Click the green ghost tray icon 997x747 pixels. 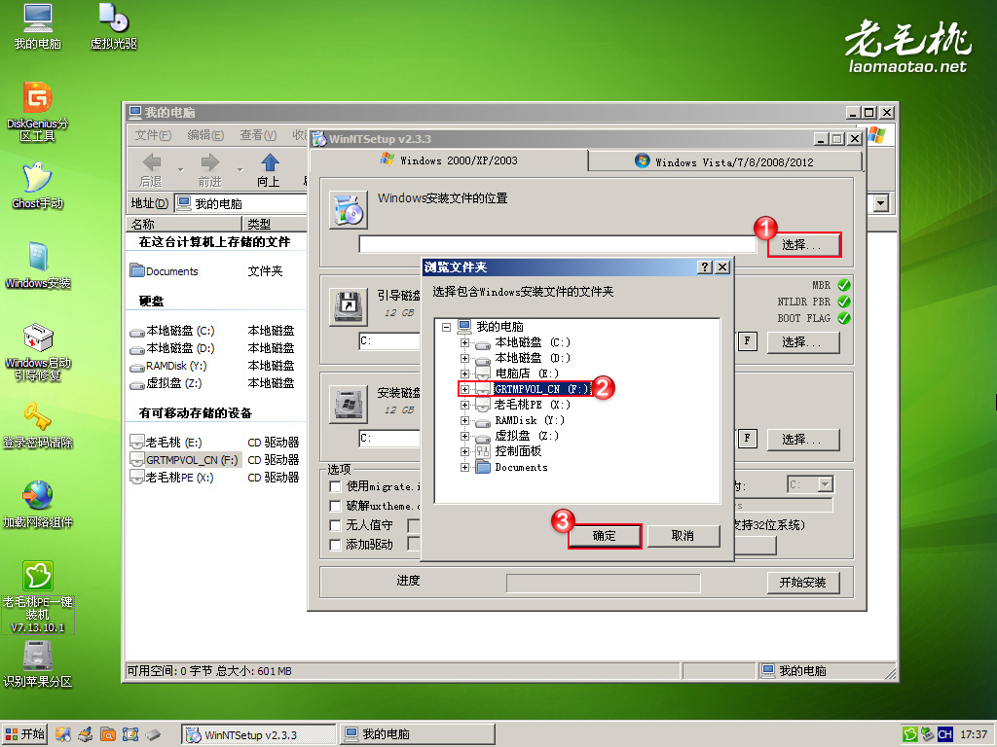point(910,734)
